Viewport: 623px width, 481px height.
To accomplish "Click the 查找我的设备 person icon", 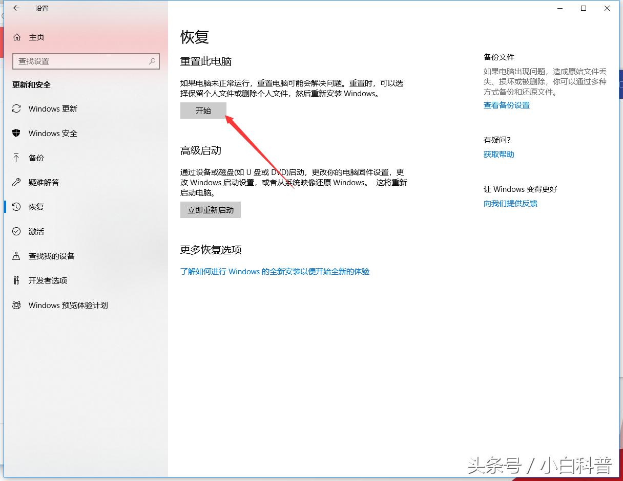I will (x=16, y=256).
